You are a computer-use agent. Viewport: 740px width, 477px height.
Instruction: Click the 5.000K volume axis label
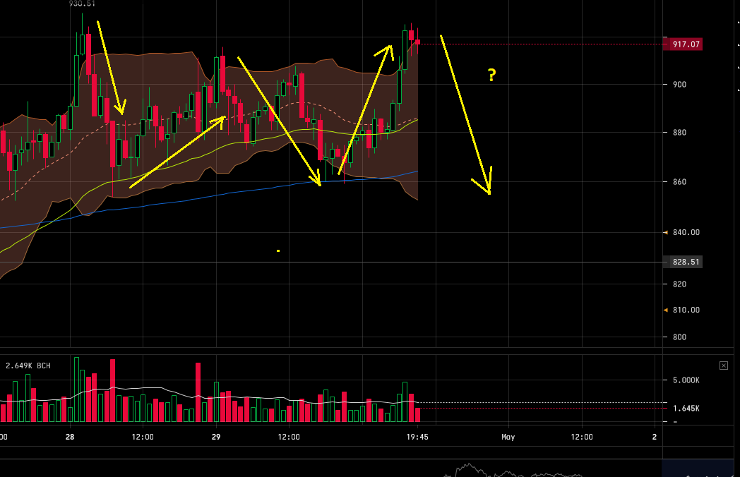[686, 380]
